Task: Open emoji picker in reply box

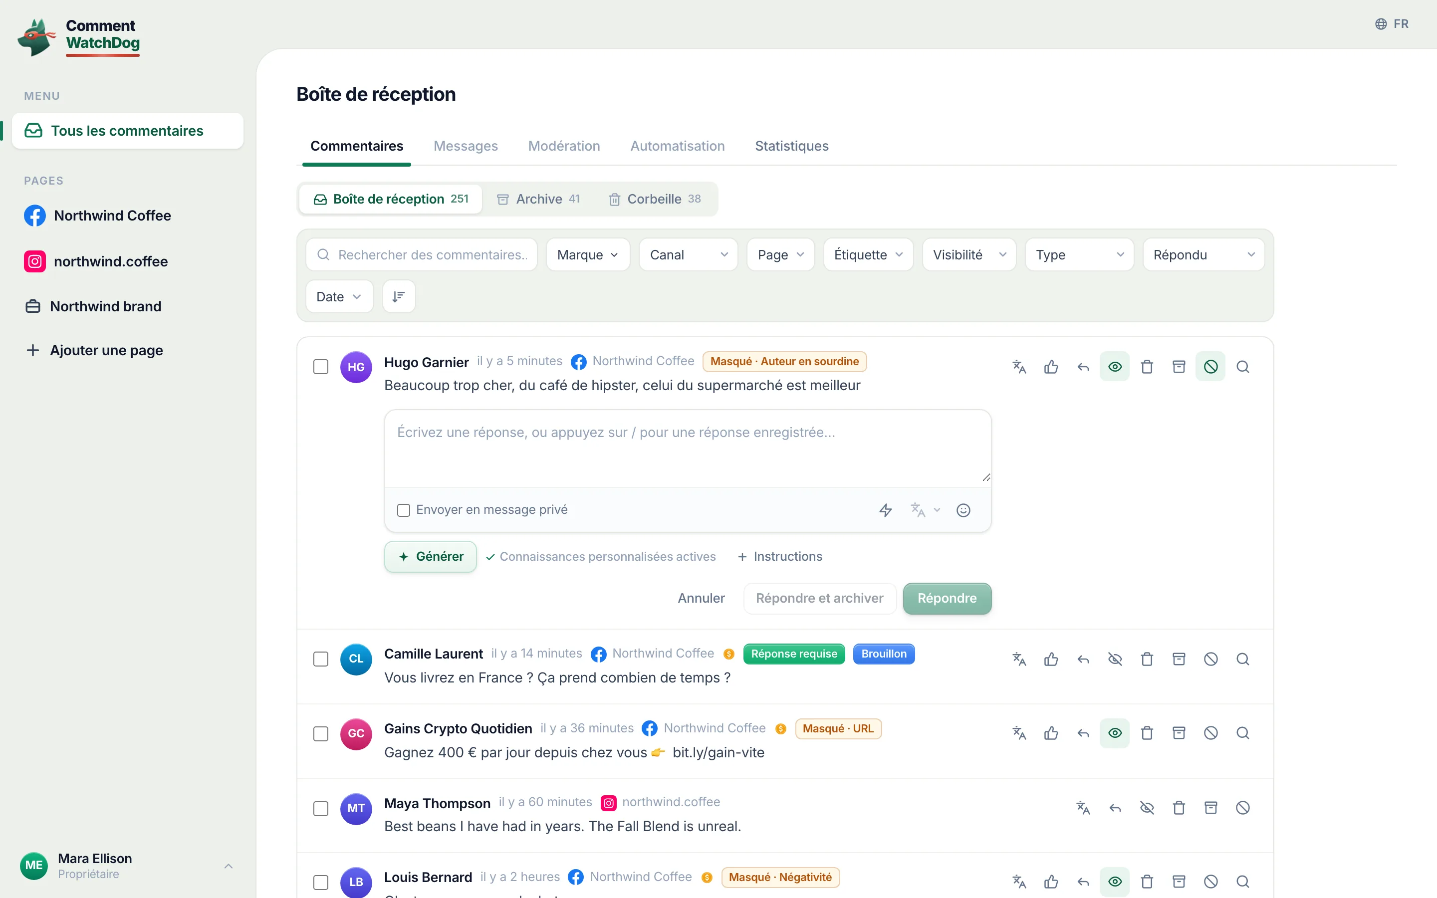Action: click(x=963, y=510)
